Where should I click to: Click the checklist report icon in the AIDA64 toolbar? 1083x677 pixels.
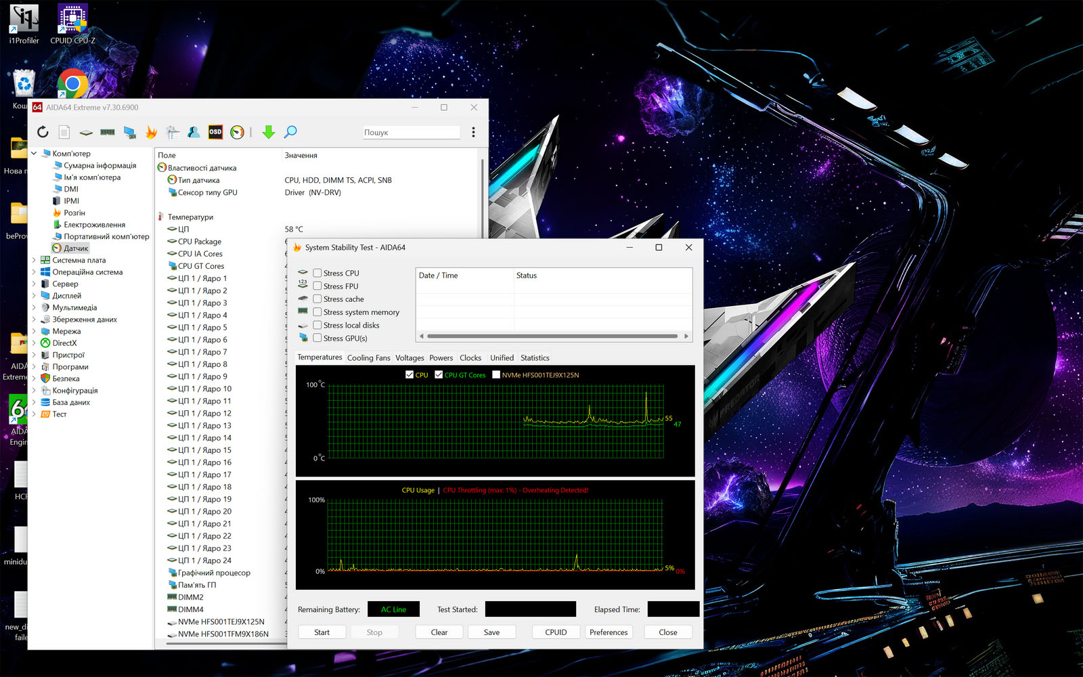(x=173, y=132)
